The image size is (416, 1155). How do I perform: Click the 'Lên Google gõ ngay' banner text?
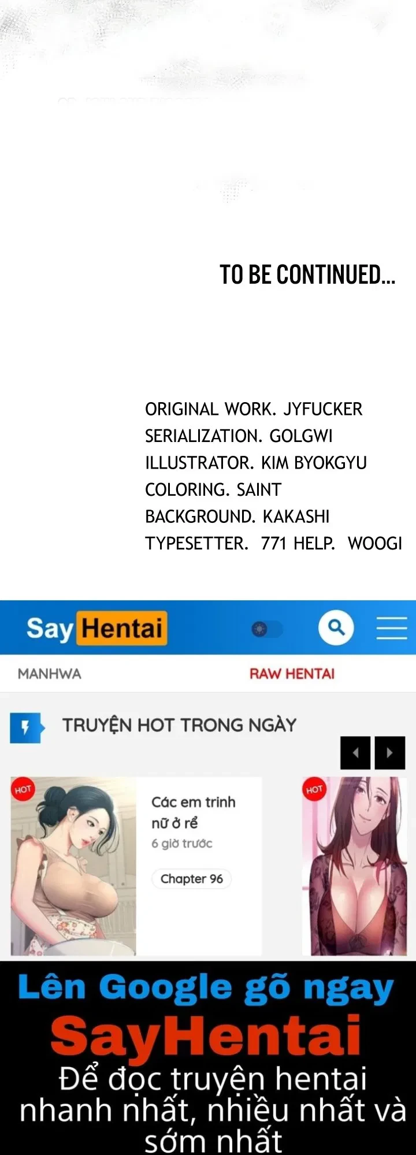206,990
